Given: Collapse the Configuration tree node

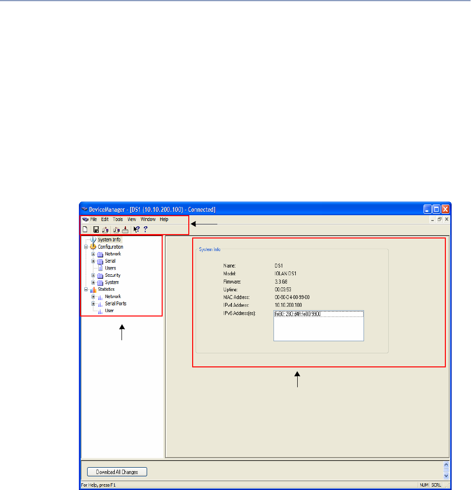Looking at the screenshot, I should pyautogui.click(x=86, y=247).
